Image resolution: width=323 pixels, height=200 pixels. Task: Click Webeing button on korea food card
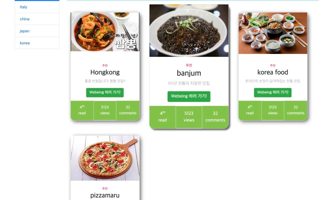tap(273, 92)
